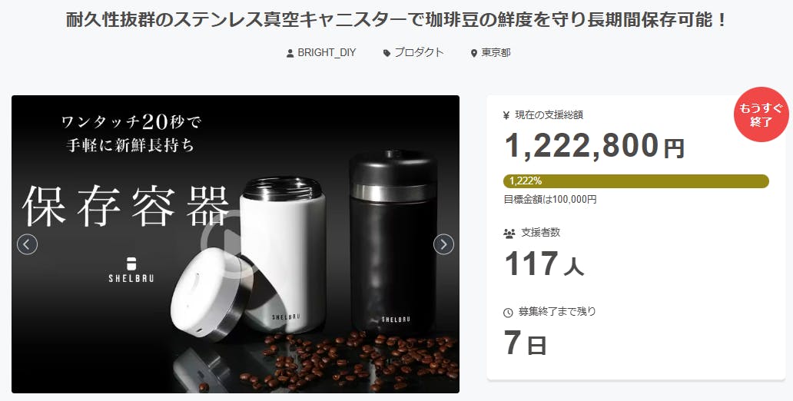The width and height of the screenshot is (793, 401).
Task: Click the clock icon beside 募集終了まで残り
Action: 508,313
